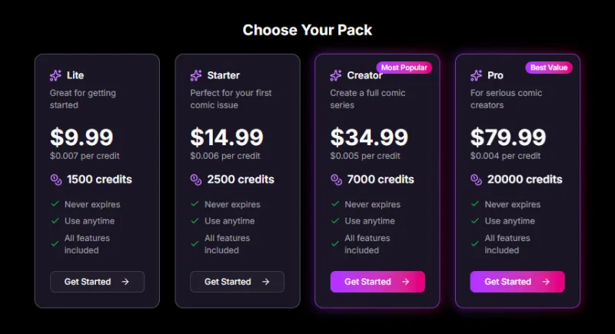The image size is (615, 334).
Task: Click the coins icon next to 20000 credits
Action: pos(476,180)
